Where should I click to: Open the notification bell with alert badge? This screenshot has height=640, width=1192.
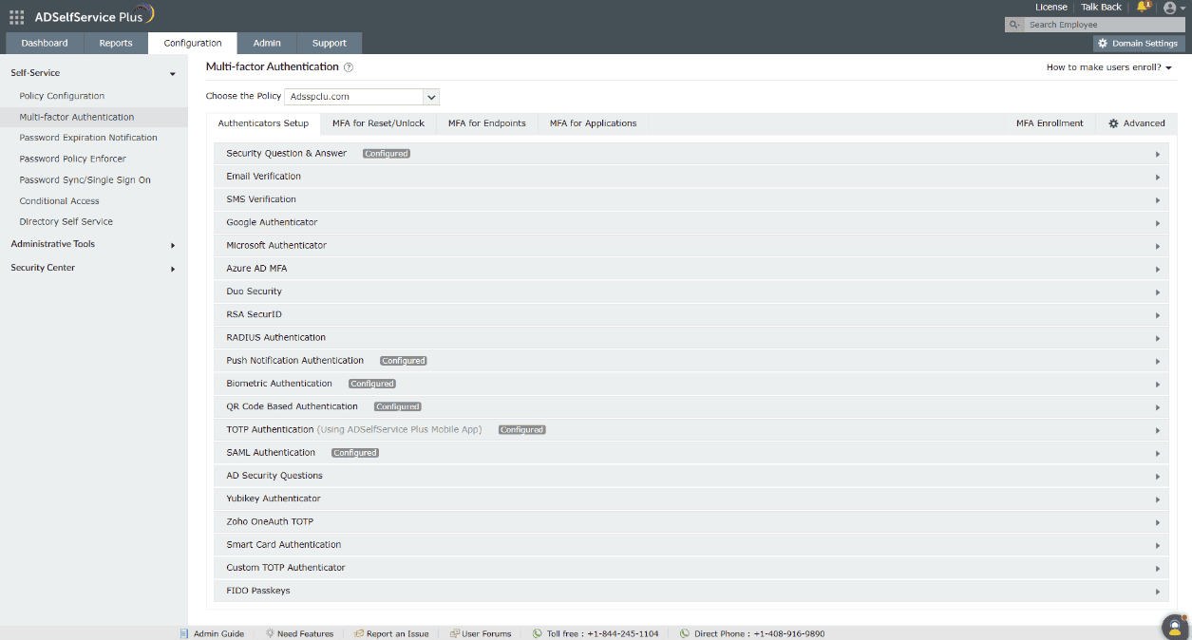(x=1141, y=8)
